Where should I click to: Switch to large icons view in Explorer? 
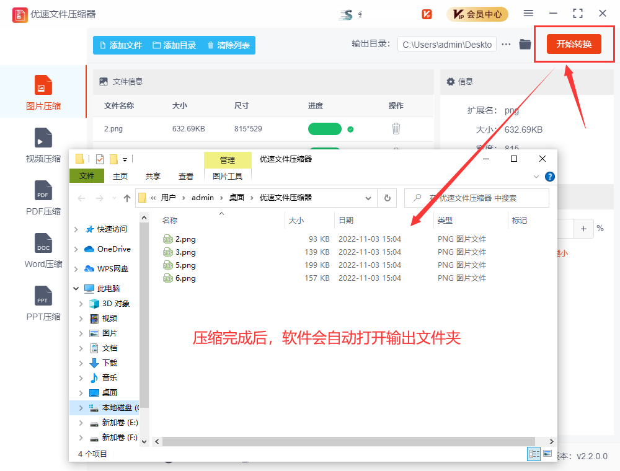(x=547, y=454)
